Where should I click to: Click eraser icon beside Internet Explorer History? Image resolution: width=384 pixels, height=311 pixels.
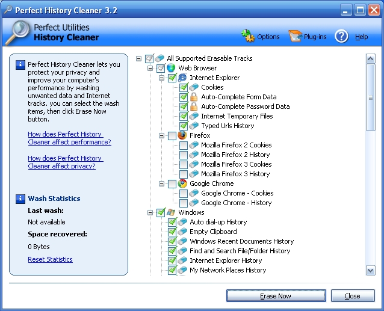pyautogui.click(x=182, y=260)
